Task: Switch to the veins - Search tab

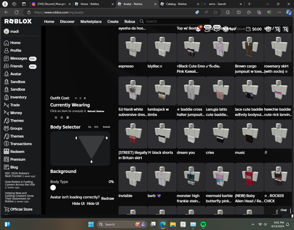Action: click(x=222, y=4)
